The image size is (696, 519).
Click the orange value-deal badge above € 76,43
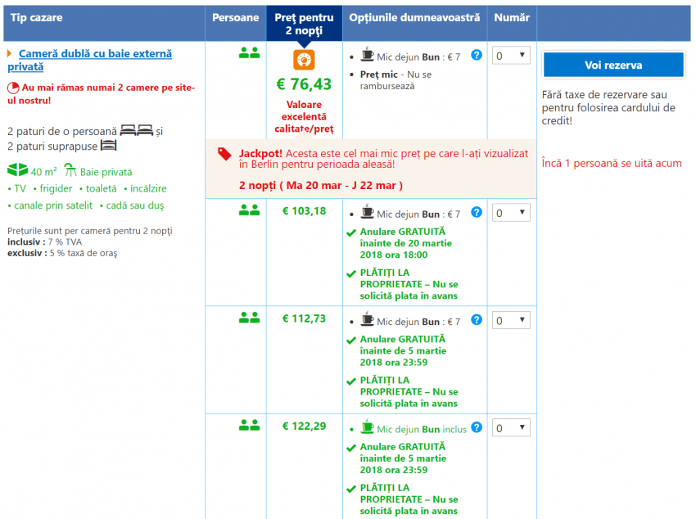pos(304,61)
